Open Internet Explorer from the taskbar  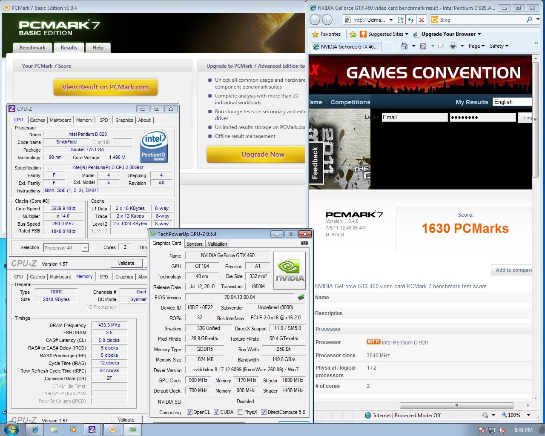[x=35, y=430]
